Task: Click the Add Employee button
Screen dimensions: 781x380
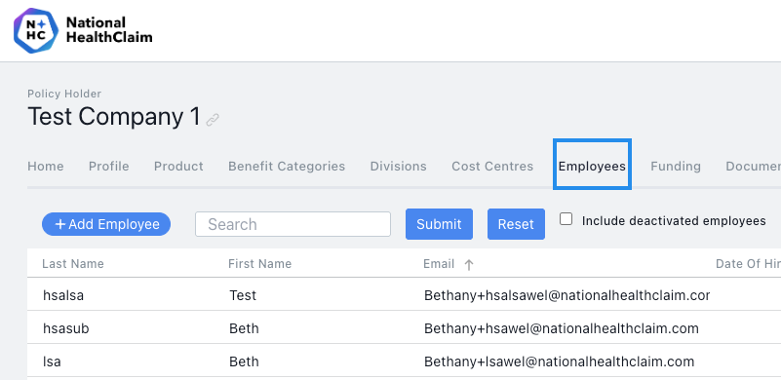Action: (x=106, y=224)
